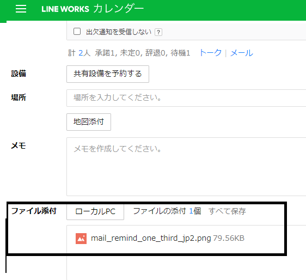The image size is (306, 280).
Task: Click すべて保存 to save all attachments
Action: (x=227, y=211)
